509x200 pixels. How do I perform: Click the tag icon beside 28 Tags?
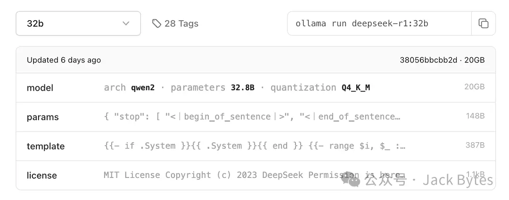pyautogui.click(x=156, y=23)
